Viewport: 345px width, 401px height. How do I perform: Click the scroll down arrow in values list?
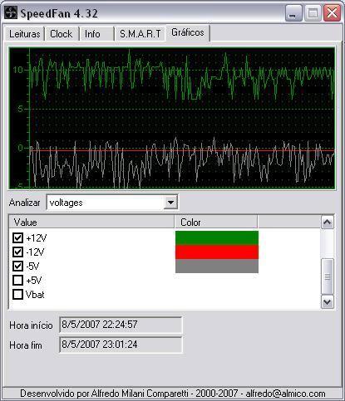(328, 302)
